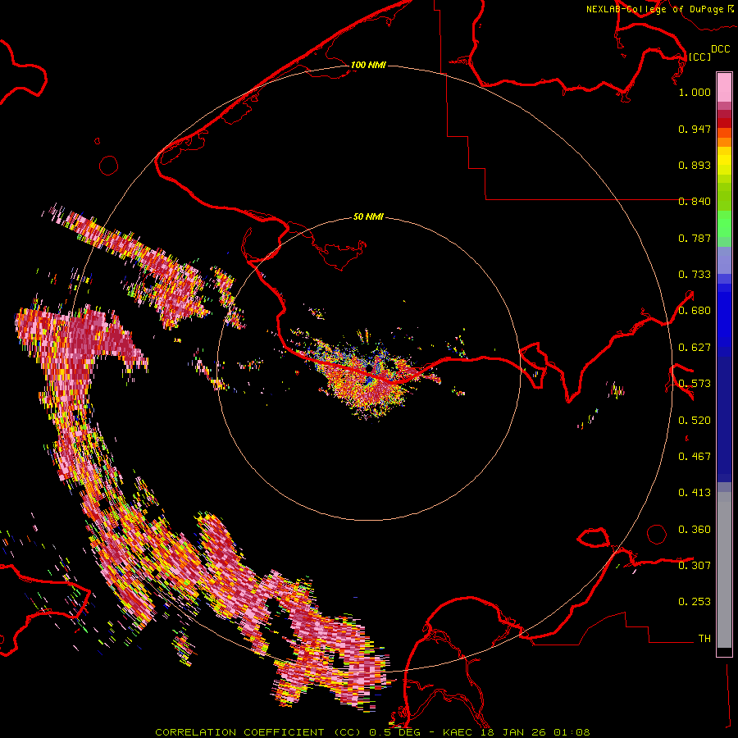The height and width of the screenshot is (738, 738).
Task: Click the [CC] legend unit label
Action: (x=699, y=57)
